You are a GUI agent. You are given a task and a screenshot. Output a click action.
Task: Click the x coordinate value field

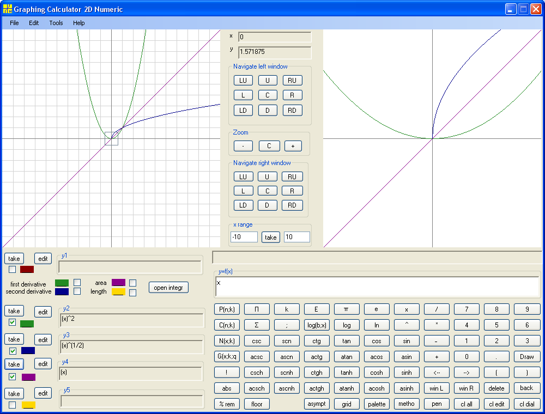(275, 37)
